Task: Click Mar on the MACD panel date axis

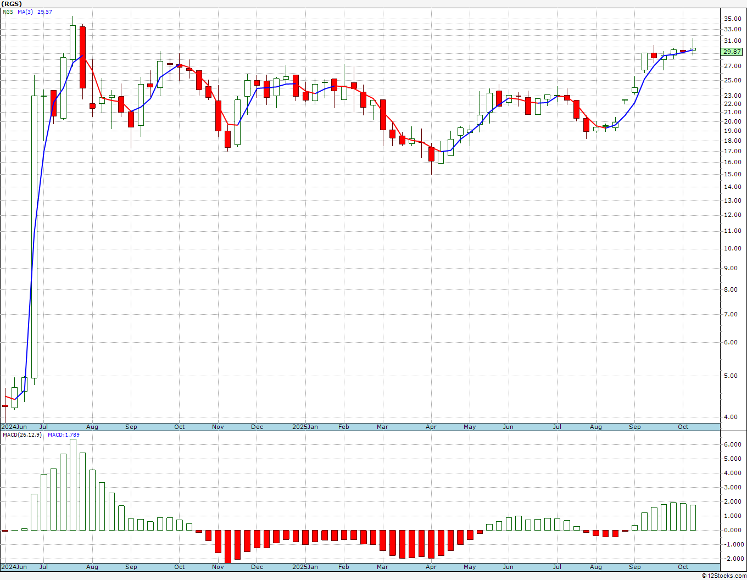Action: [382, 567]
